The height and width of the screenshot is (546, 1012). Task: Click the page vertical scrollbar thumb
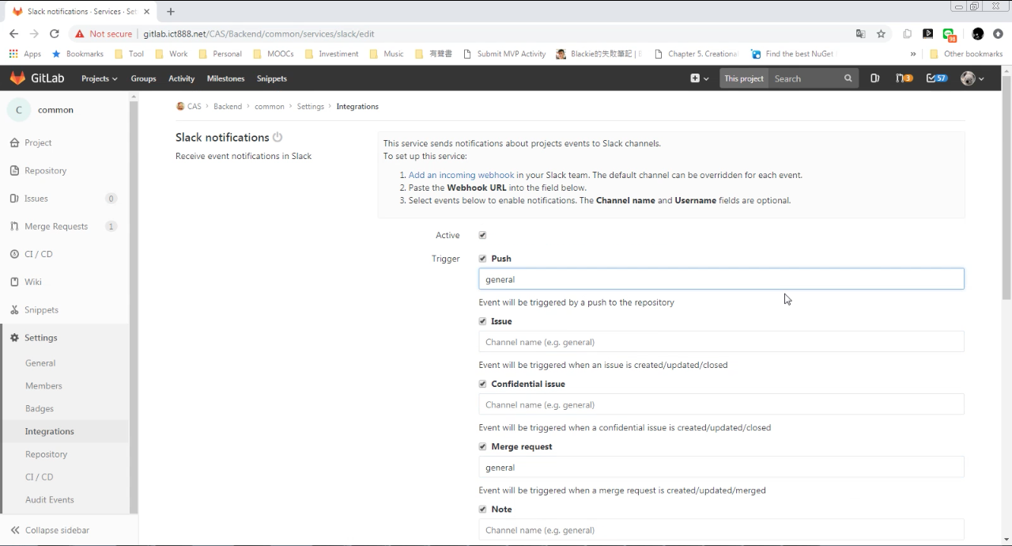[x=1006, y=188]
